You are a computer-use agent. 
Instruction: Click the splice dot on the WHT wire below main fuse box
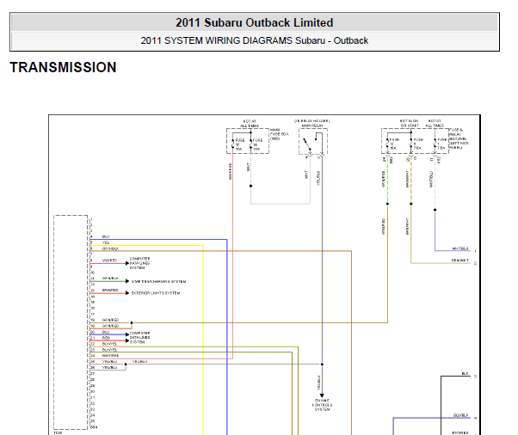point(250,186)
